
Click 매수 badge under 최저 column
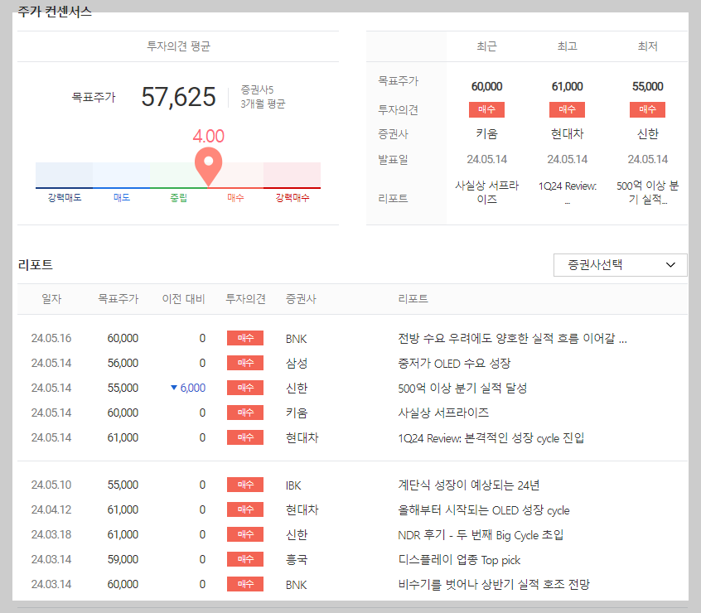coord(647,109)
